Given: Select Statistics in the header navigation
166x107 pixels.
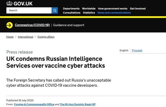Looking at the screenshot, I should pos(89,13).
